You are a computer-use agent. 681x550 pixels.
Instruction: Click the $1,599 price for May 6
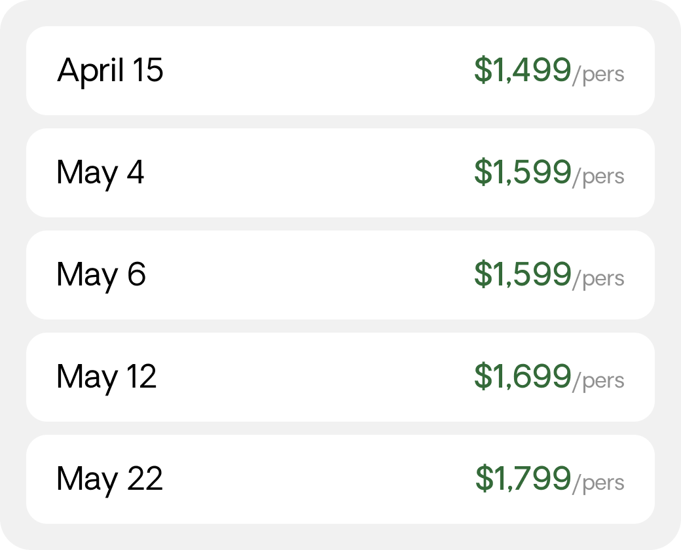(x=523, y=274)
